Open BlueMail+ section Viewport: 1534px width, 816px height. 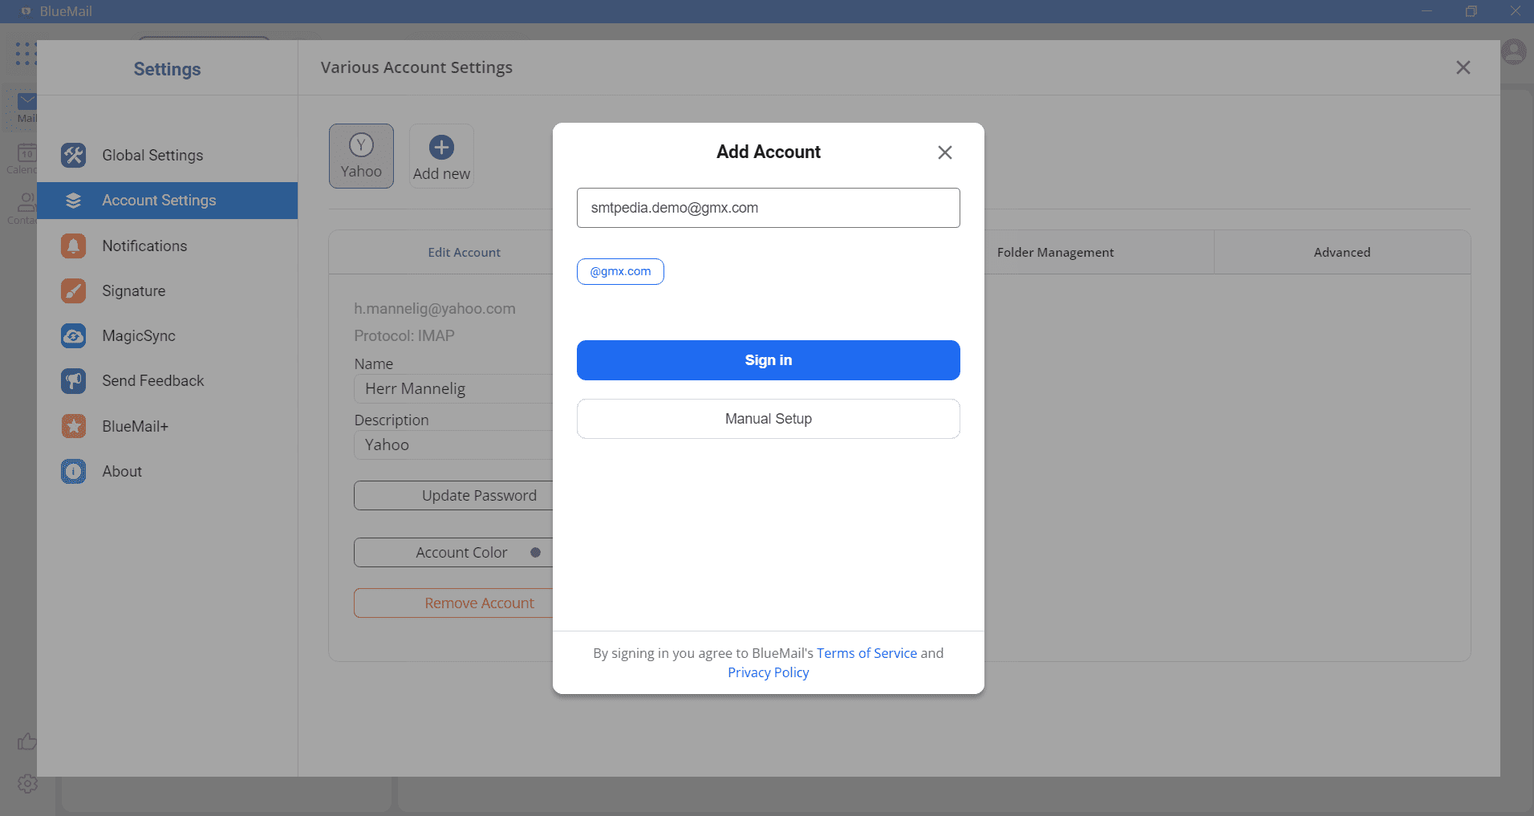coord(168,426)
